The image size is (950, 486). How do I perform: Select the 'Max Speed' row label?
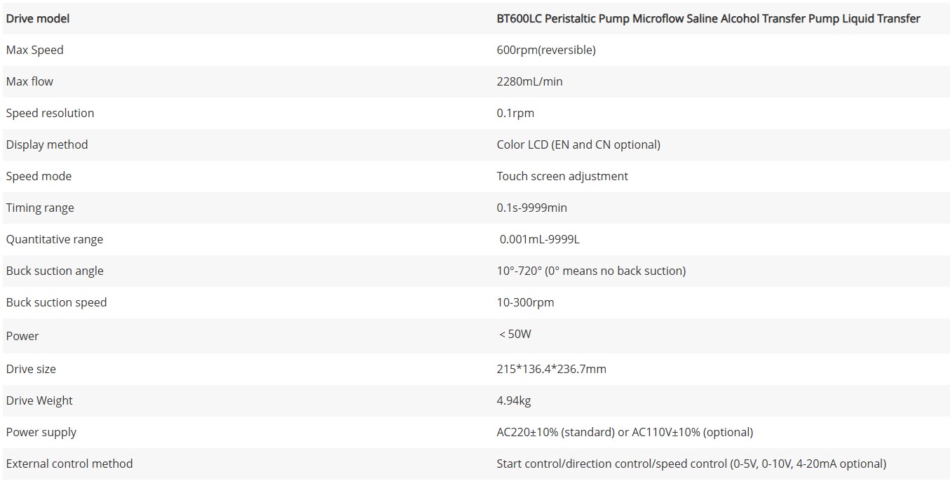pos(35,50)
